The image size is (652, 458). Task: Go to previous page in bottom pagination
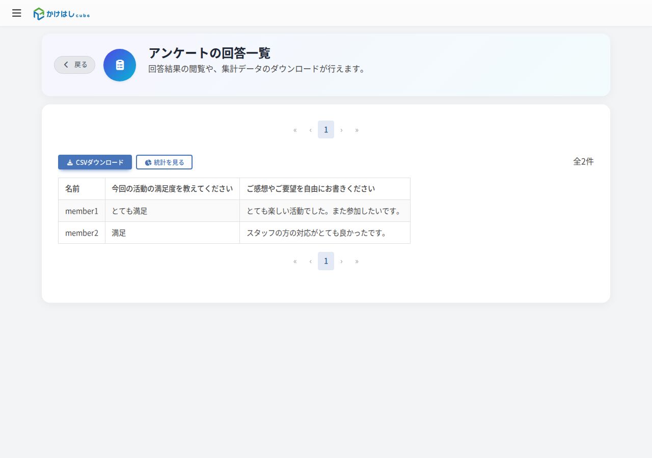tap(310, 261)
